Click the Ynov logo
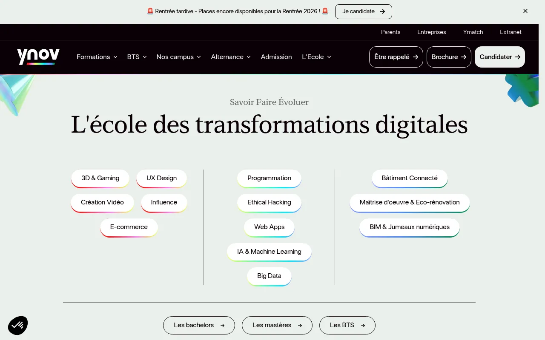The width and height of the screenshot is (545, 340). (38, 57)
